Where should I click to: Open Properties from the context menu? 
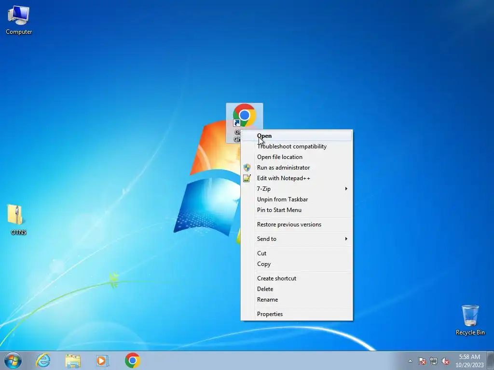297,314
